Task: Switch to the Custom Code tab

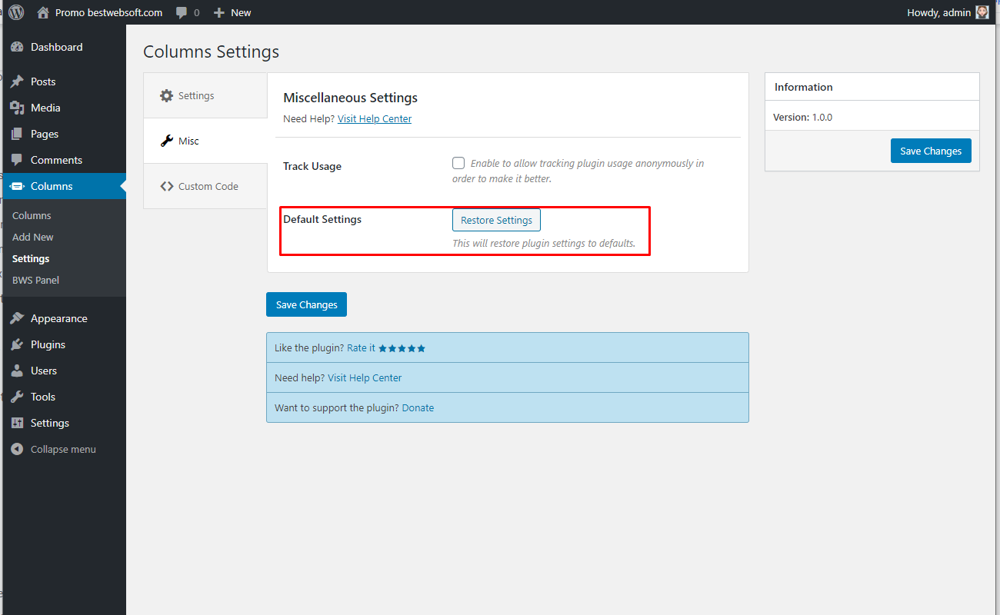Action: tap(205, 186)
